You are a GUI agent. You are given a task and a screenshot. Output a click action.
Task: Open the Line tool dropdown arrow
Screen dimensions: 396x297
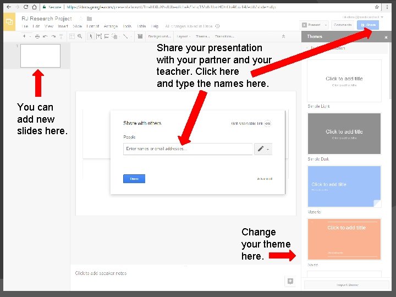click(131, 37)
